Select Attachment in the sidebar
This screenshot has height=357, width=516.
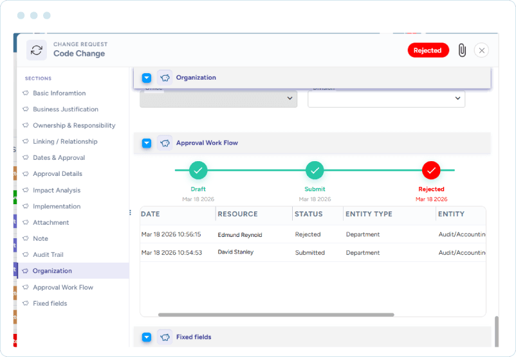[51, 222]
